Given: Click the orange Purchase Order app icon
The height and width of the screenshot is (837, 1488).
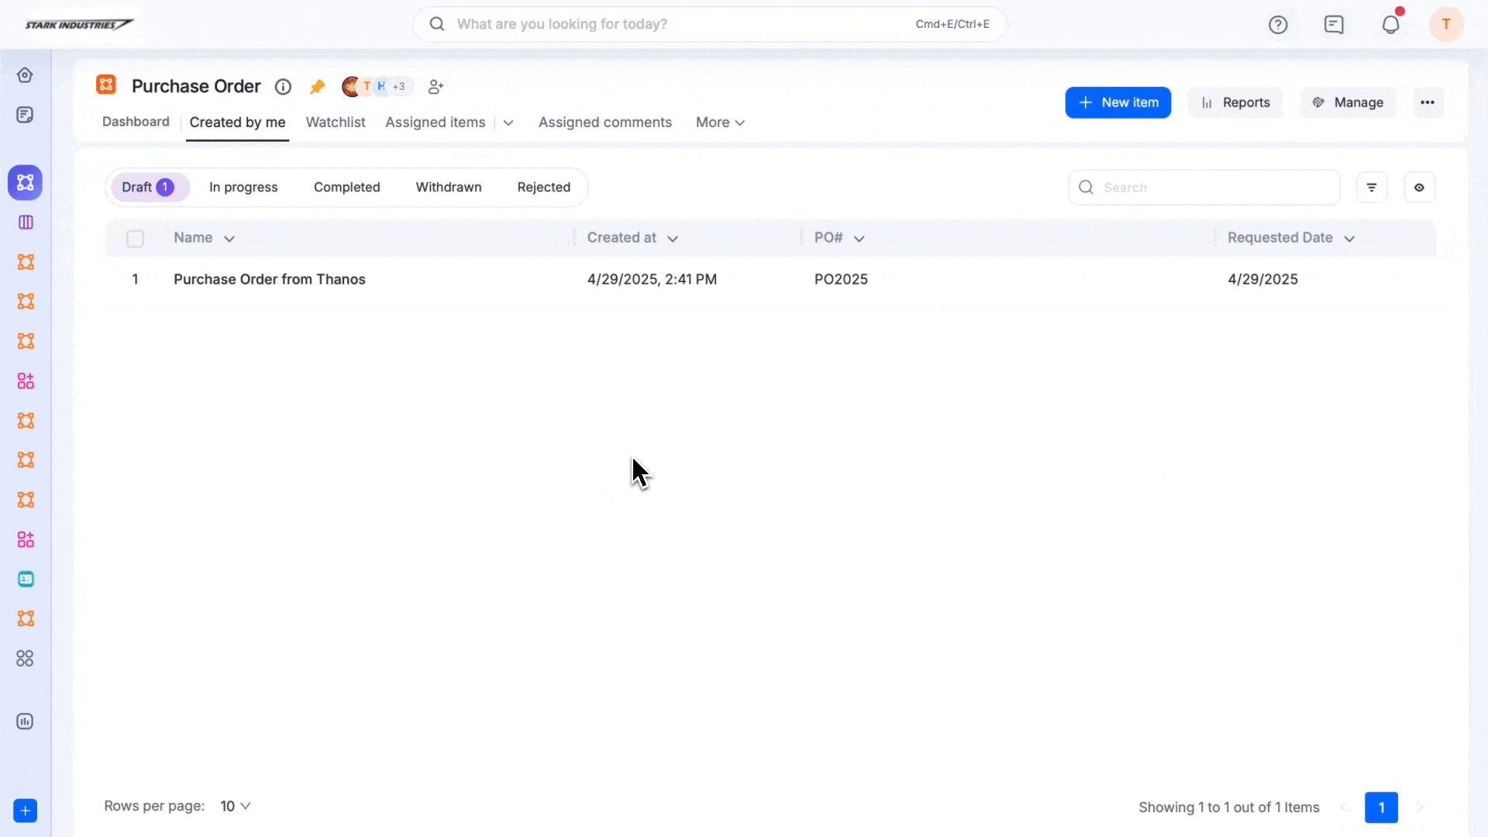Looking at the screenshot, I should 106,85.
